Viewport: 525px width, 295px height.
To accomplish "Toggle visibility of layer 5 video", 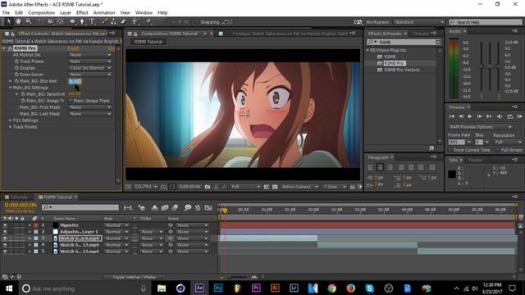I will 5,252.
